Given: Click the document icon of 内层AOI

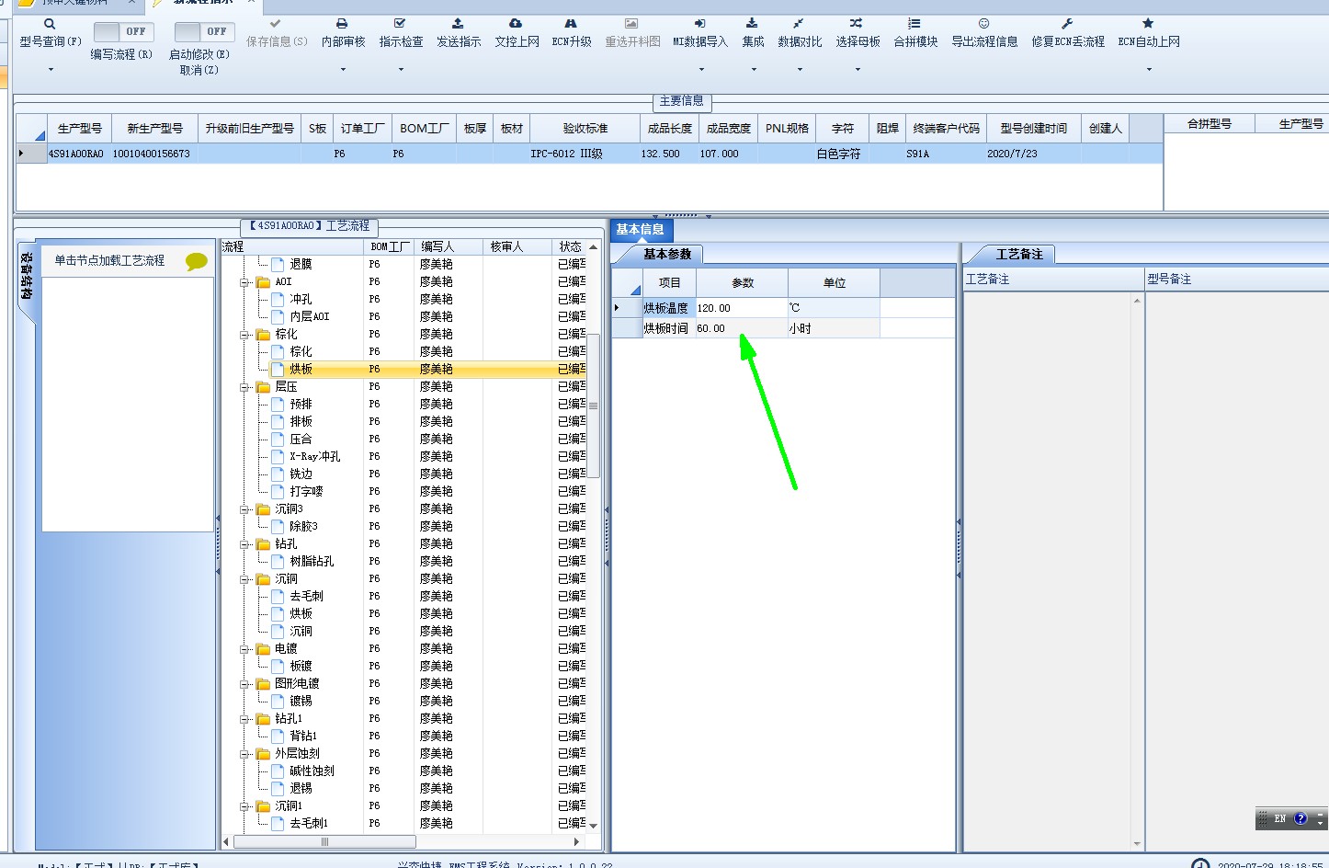Looking at the screenshot, I should [278, 316].
